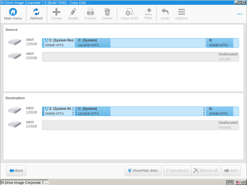Select the Source 210GB disk icon

pos(14,56)
